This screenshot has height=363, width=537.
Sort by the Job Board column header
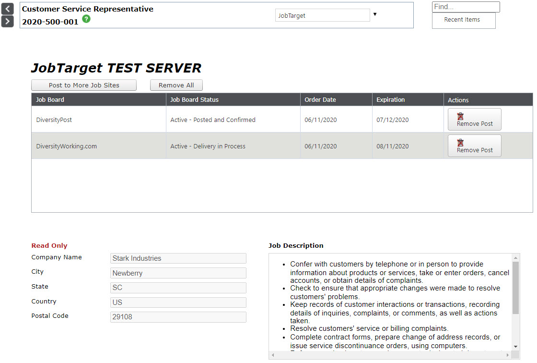point(50,100)
